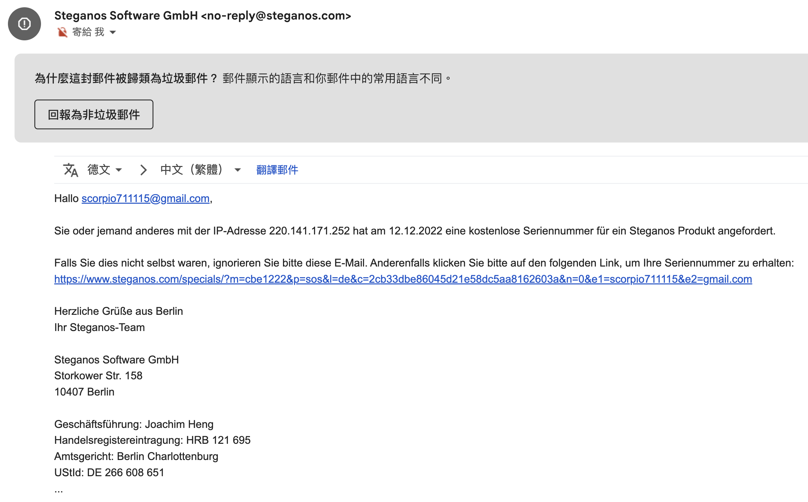Show trimmed content via the three dots
This screenshot has height=502, width=808.
coord(59,490)
